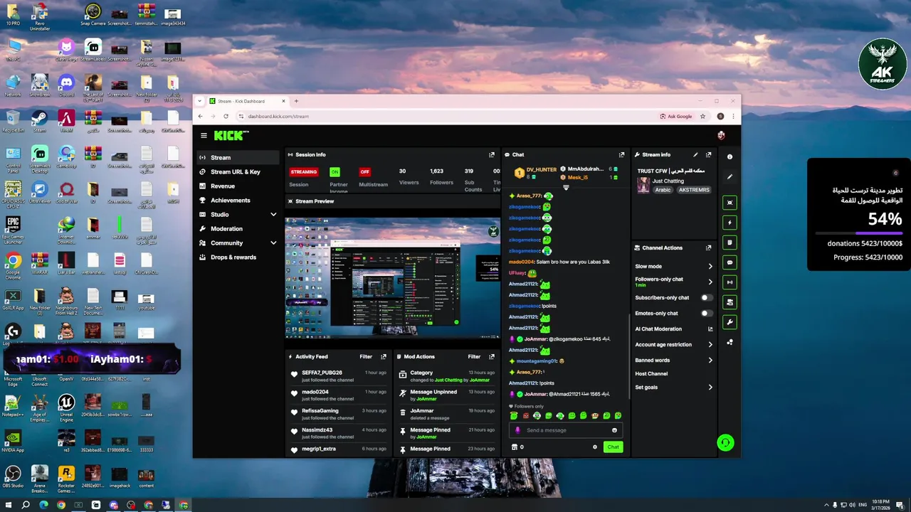Open Drops & rewards in sidebar

tap(238, 257)
